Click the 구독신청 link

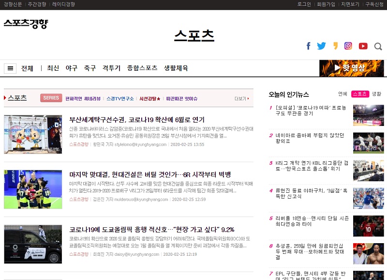tap(374, 4)
